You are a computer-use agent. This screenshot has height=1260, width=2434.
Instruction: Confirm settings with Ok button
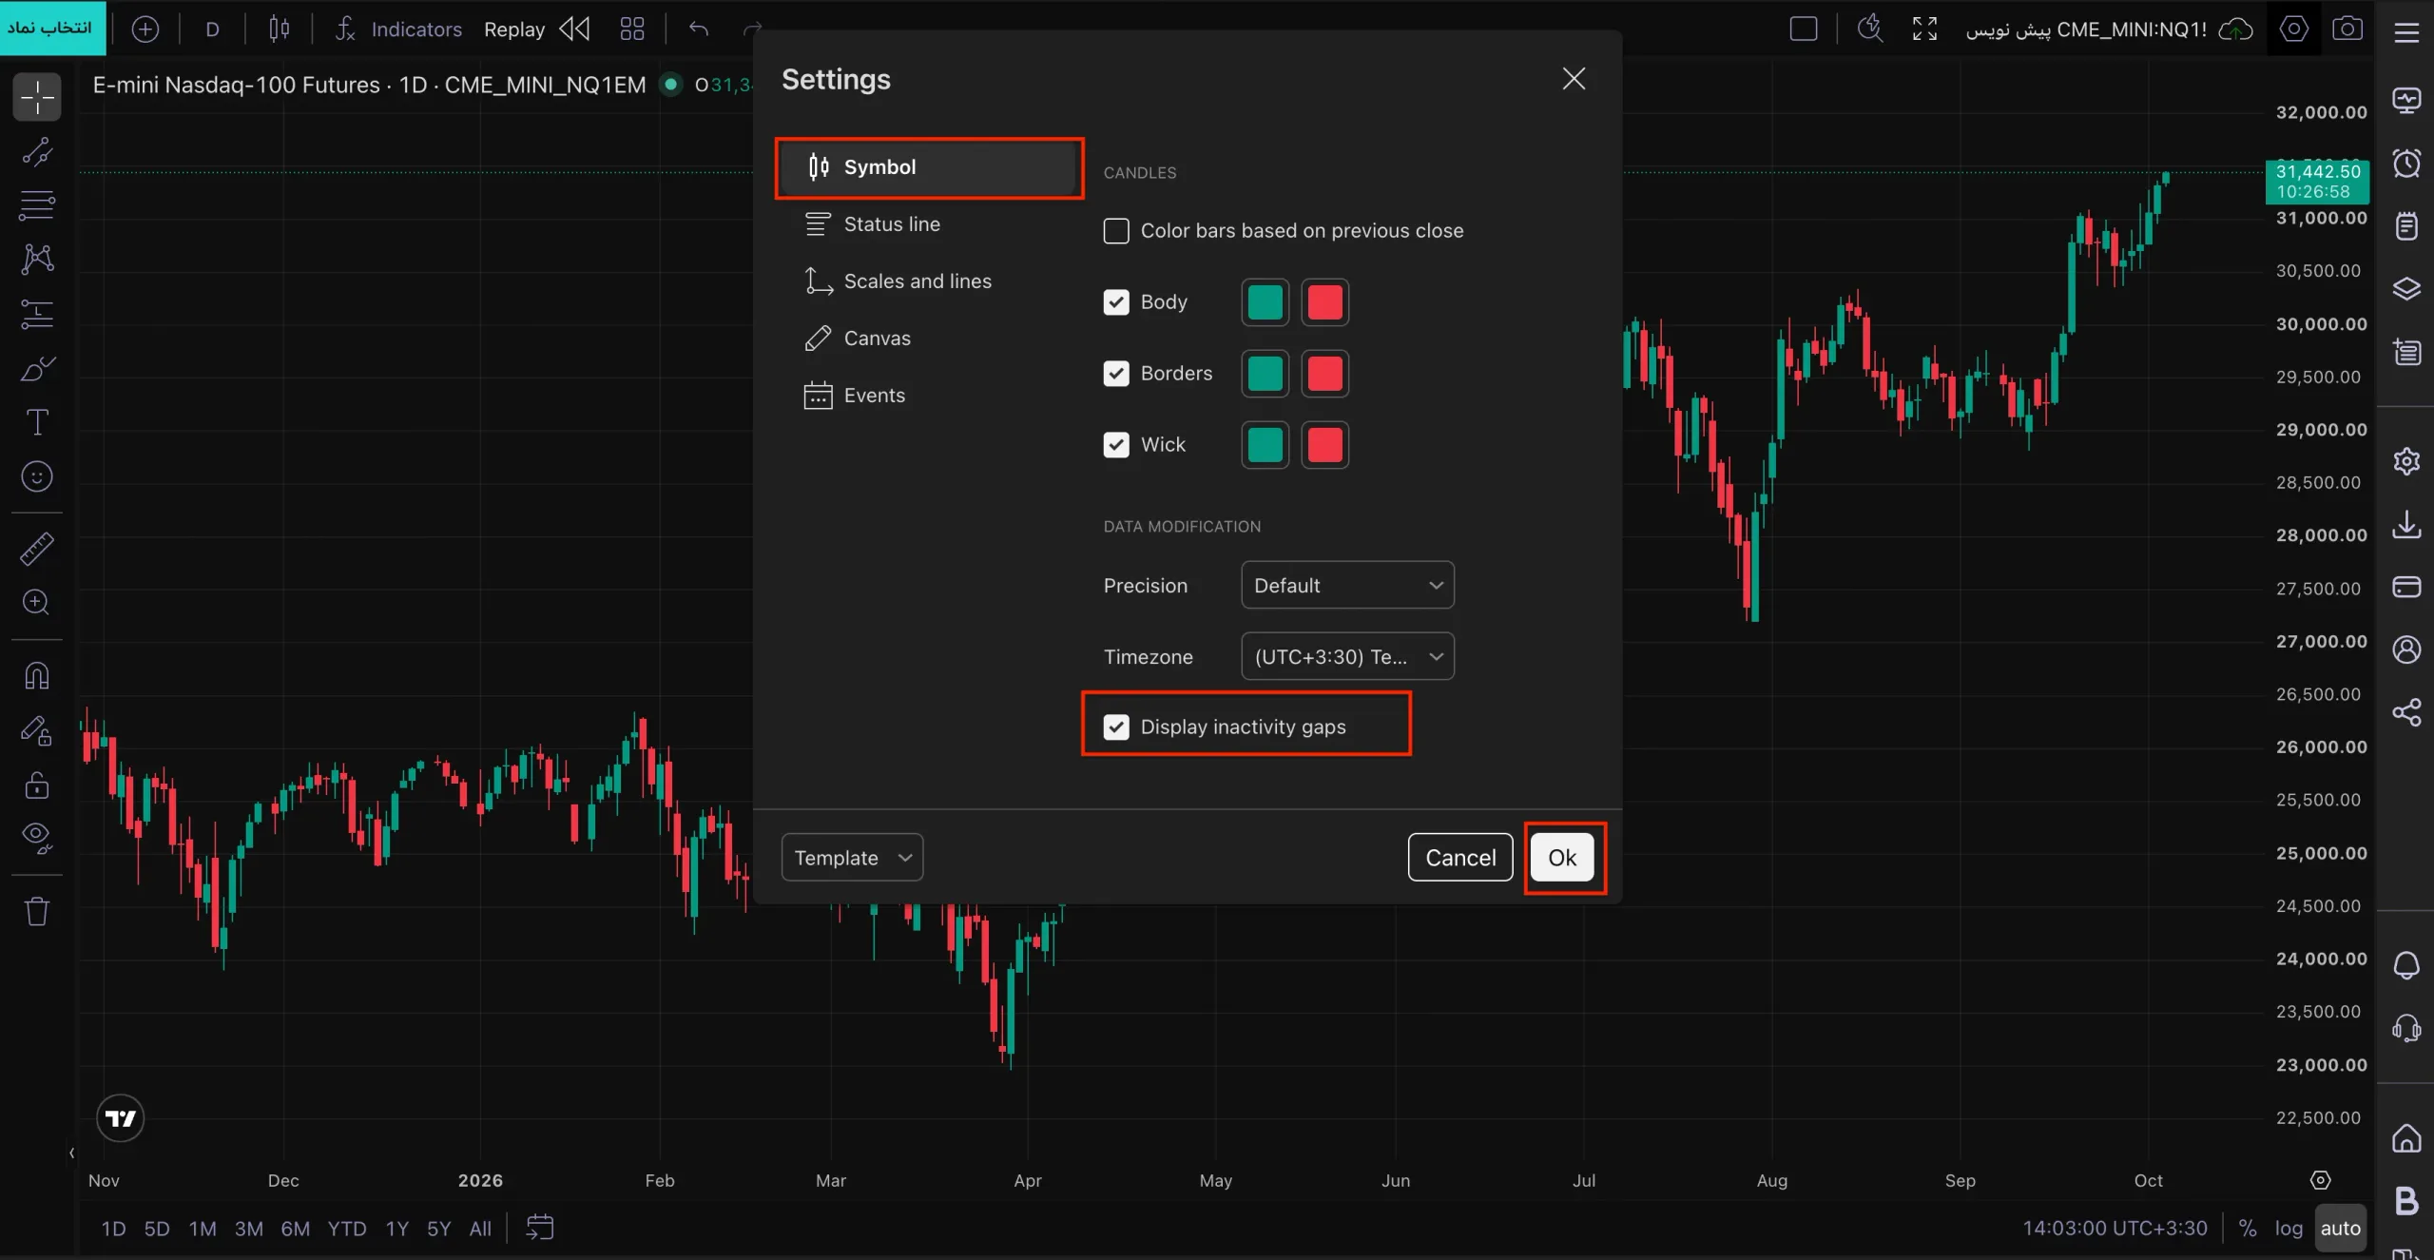(1562, 858)
